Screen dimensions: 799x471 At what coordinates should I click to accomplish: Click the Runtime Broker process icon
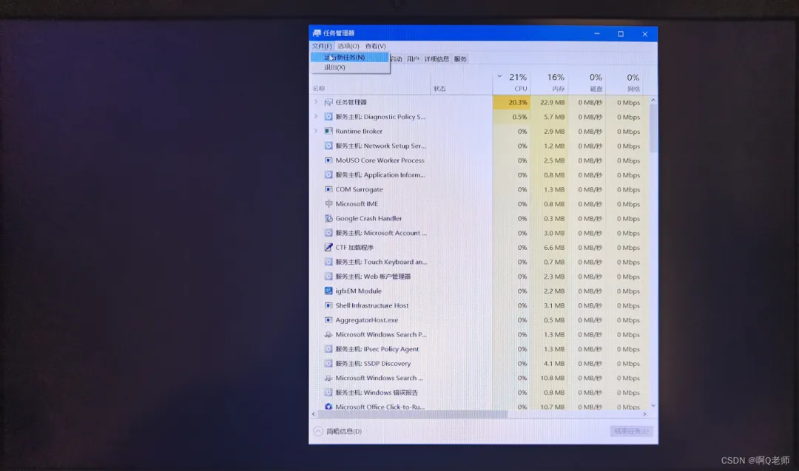coord(330,132)
